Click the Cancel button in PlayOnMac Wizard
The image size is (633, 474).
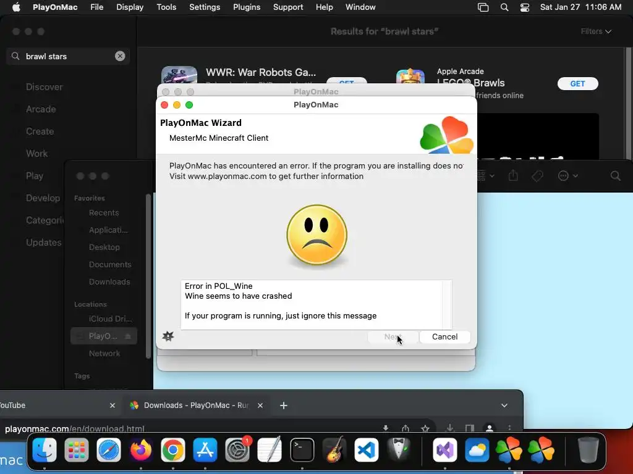444,336
